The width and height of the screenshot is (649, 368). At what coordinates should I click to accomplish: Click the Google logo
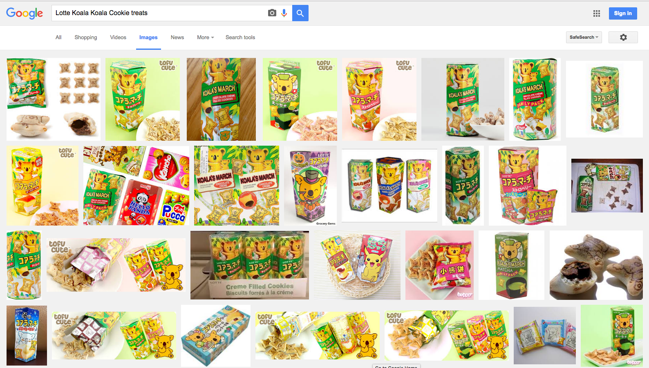(25, 13)
